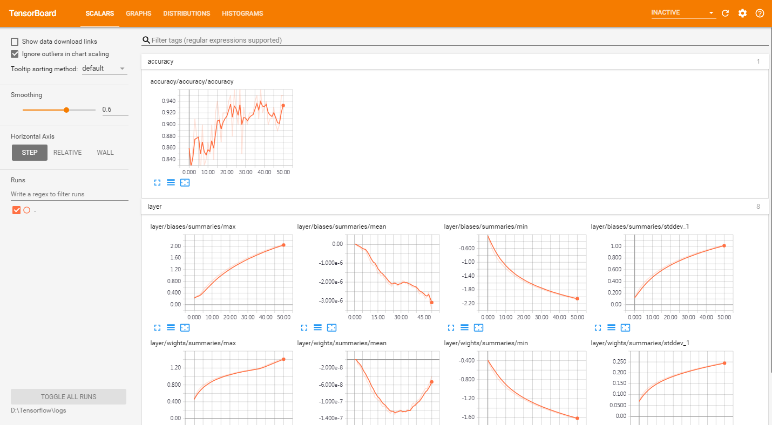
Task: Expand biases/summaries/max chart to full size
Action: (157, 327)
